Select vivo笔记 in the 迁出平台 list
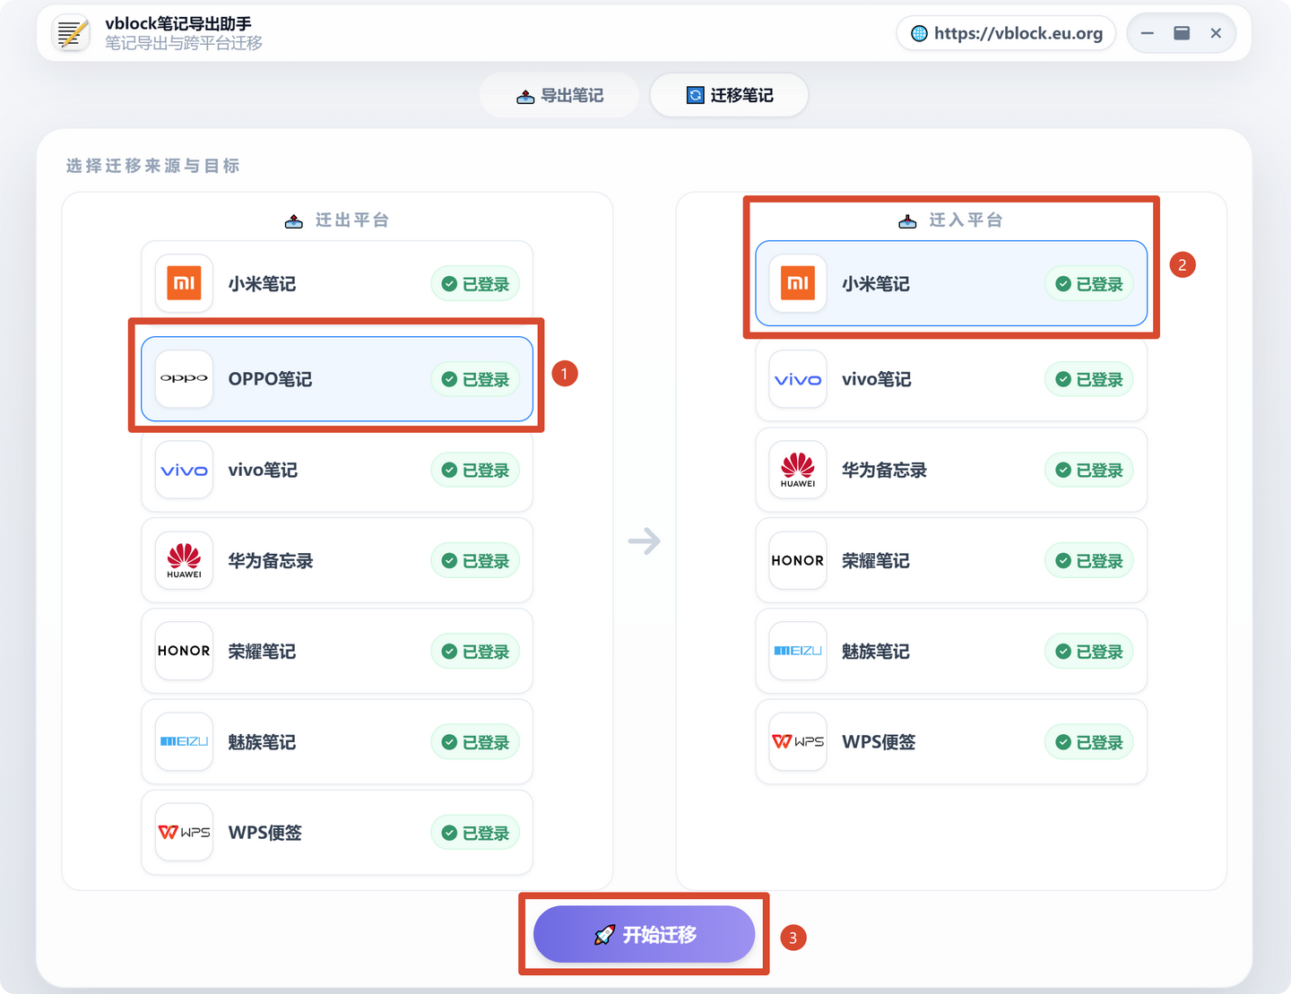This screenshot has height=994, width=1291. tap(337, 470)
